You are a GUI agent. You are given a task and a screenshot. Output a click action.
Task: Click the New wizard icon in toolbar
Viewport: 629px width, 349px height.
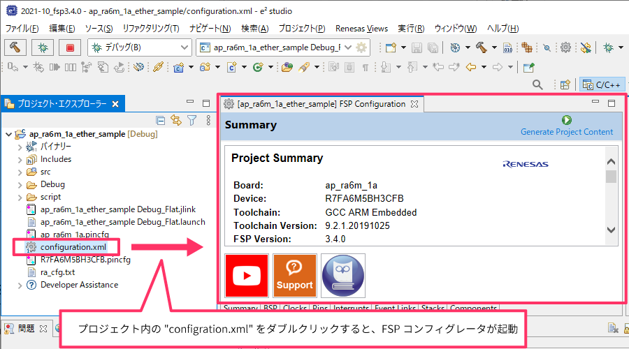(x=391, y=47)
